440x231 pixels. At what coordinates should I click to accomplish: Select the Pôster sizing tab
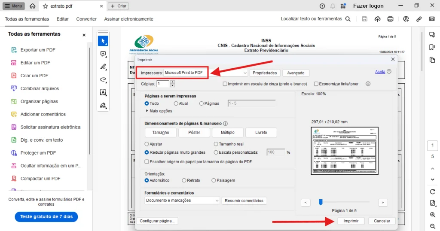point(194,132)
